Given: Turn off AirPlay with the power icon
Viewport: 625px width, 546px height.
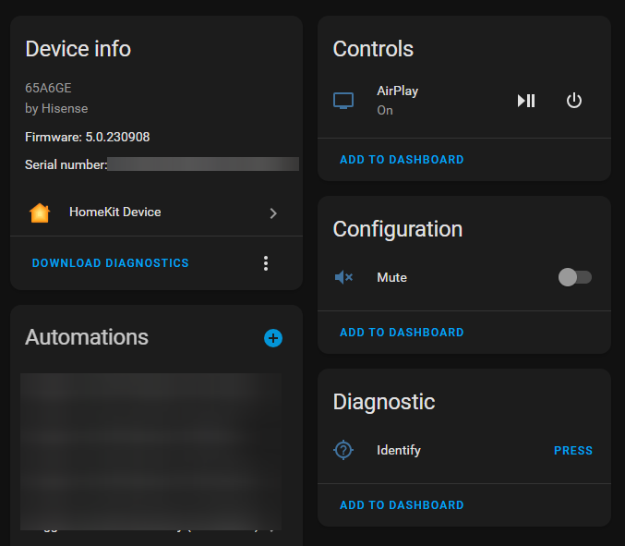Looking at the screenshot, I should coord(574,101).
